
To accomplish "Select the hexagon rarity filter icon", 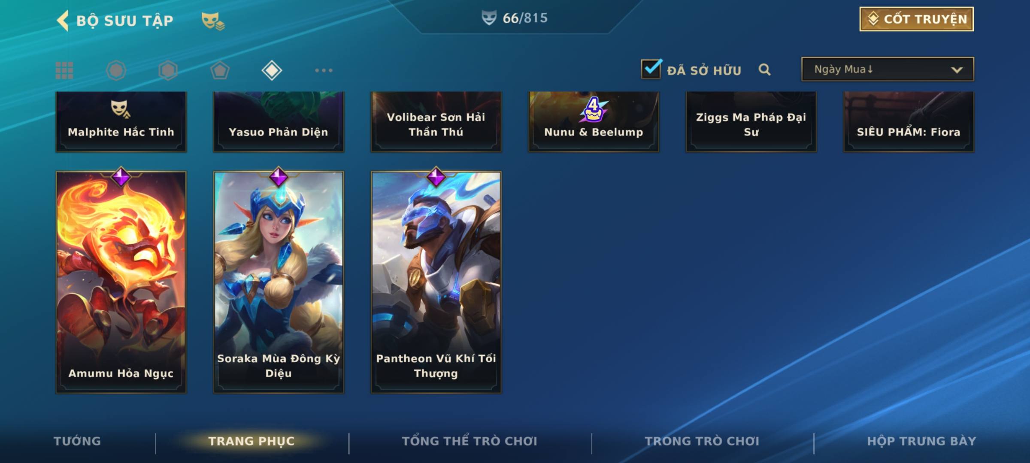I will pyautogui.click(x=168, y=70).
